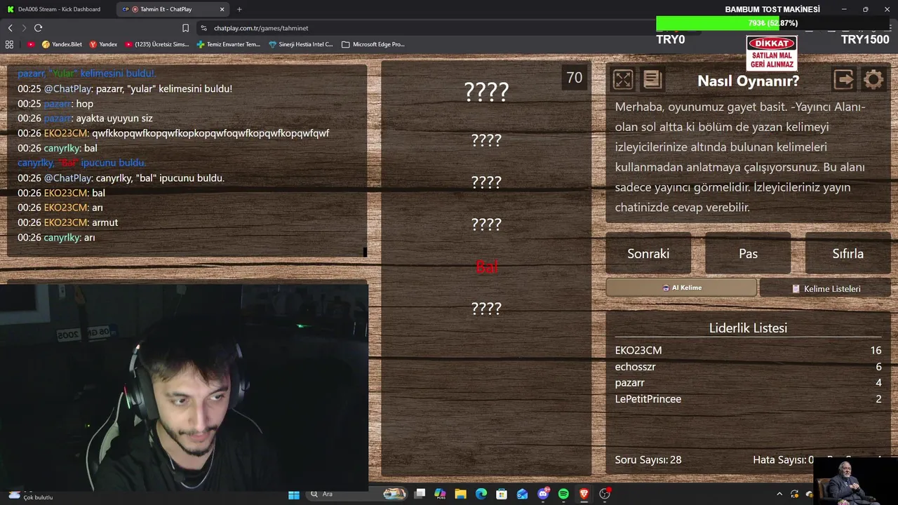Open the Ücretsiz Sims bookmark

point(157,44)
